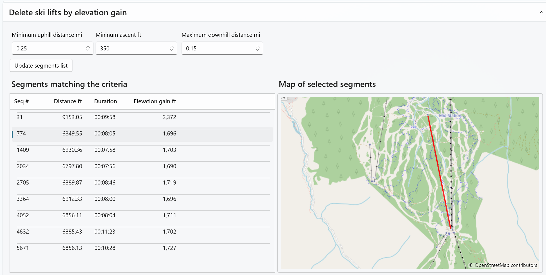The height and width of the screenshot is (275, 546).
Task: Click the Minimum ascent input field
Action: (x=134, y=48)
